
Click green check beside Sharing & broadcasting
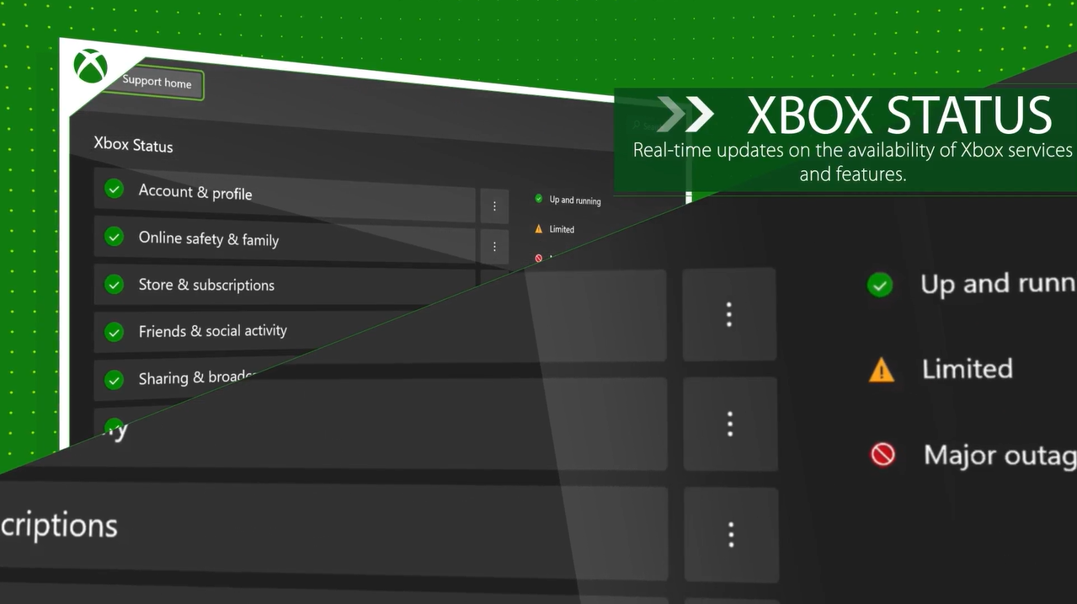pyautogui.click(x=115, y=380)
